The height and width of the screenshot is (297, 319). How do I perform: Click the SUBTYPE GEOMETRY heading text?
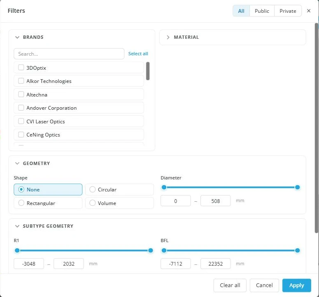click(48, 226)
